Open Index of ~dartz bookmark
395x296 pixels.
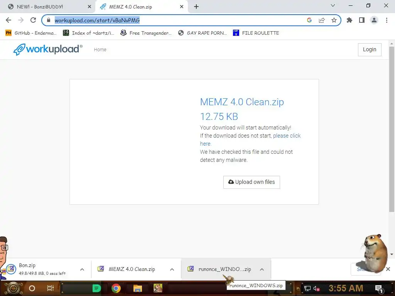pyautogui.click(x=88, y=33)
